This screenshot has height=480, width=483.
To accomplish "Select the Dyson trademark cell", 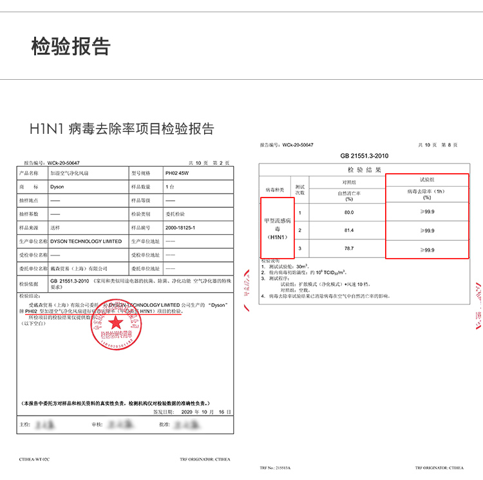I will [57, 187].
